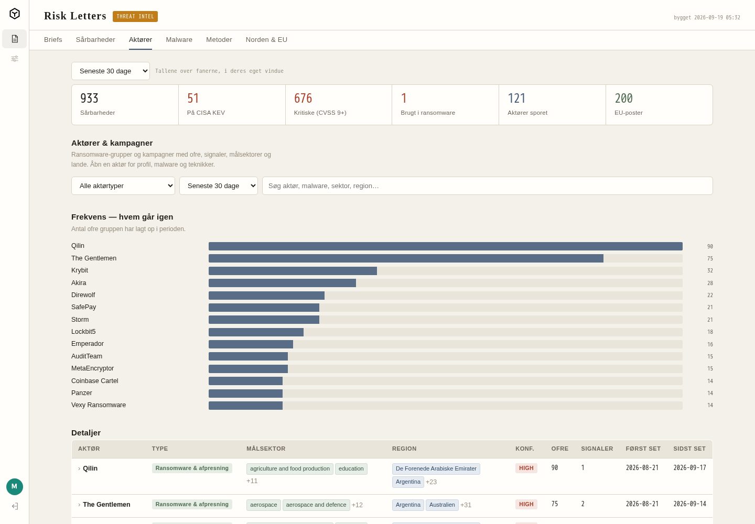Click the AKTØR column header
Screen dimensions: 755x524
[89, 449]
